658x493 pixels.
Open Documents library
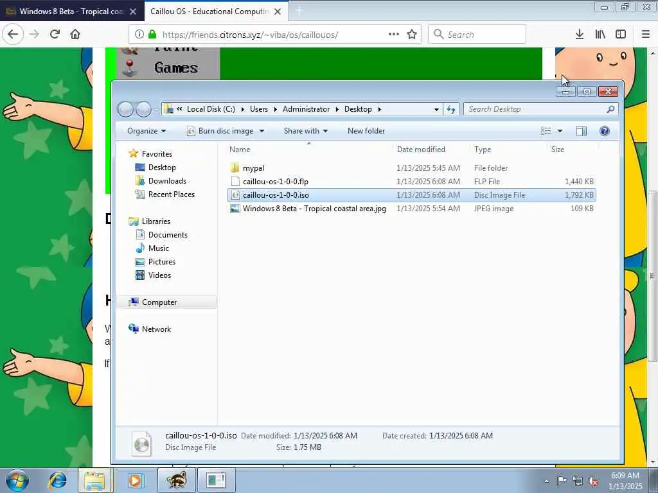click(x=168, y=235)
